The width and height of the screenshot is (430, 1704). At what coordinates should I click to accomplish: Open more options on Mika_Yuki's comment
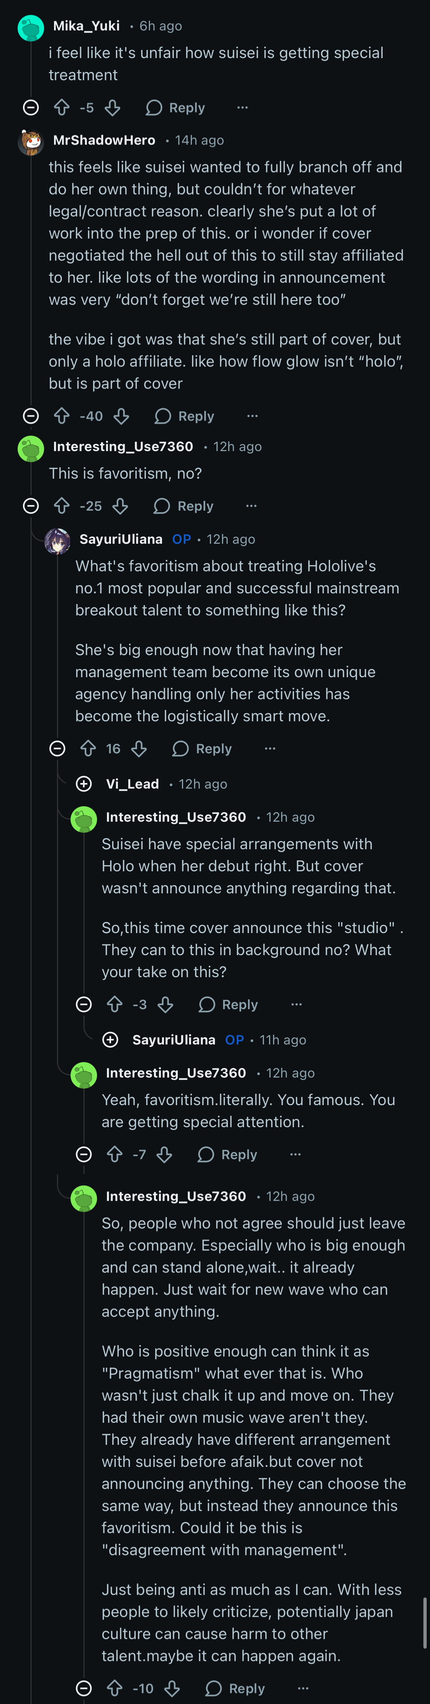coord(243,107)
